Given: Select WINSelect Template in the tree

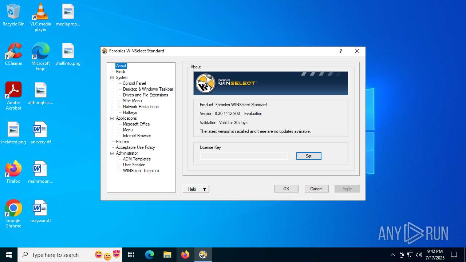Looking at the screenshot, I should click(141, 171).
